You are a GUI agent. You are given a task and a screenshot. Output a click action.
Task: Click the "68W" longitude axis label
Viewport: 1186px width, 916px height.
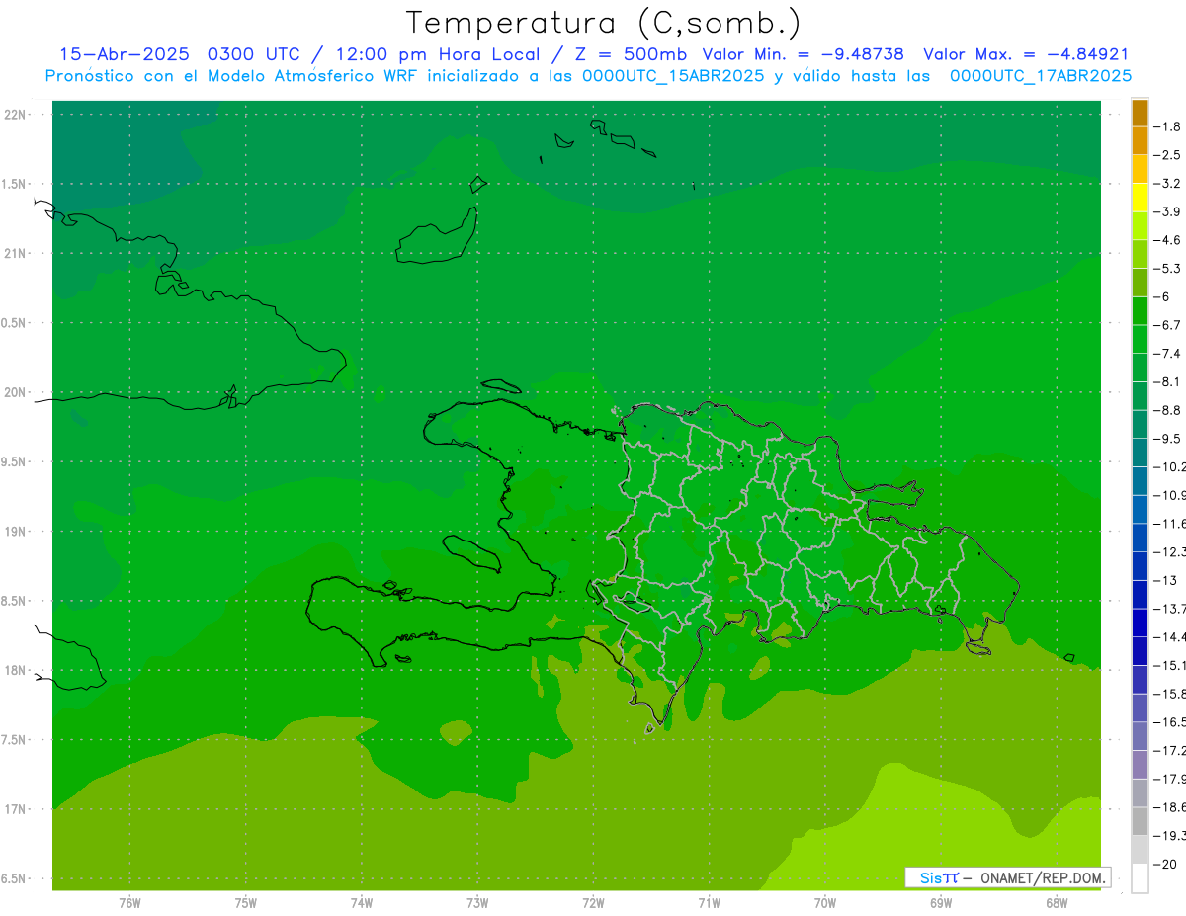click(1057, 903)
